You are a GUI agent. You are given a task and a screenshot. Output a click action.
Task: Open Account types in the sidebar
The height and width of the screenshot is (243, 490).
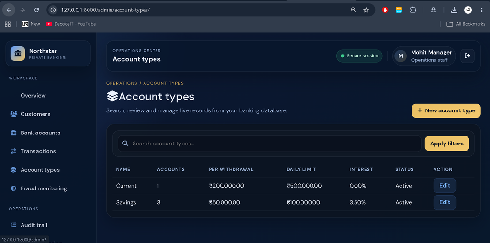(40, 170)
